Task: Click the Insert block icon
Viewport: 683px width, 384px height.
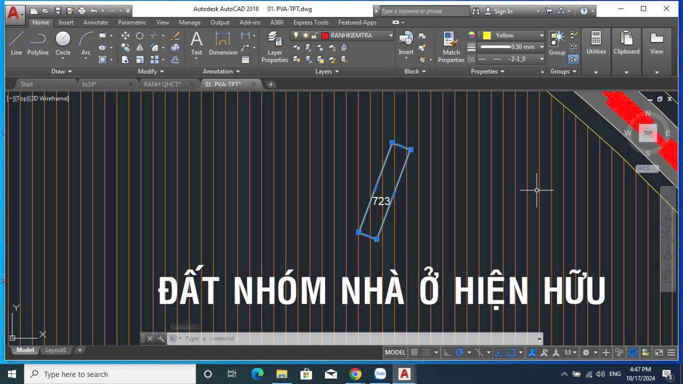Action: point(406,42)
